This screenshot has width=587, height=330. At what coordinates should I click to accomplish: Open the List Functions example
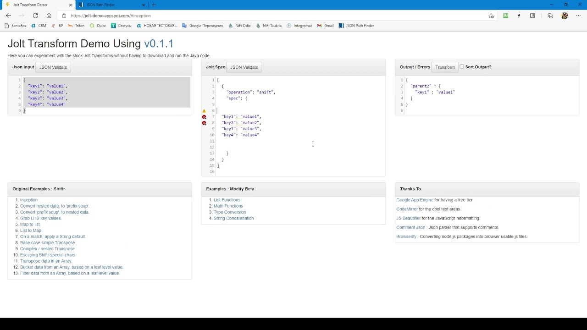pyautogui.click(x=227, y=200)
